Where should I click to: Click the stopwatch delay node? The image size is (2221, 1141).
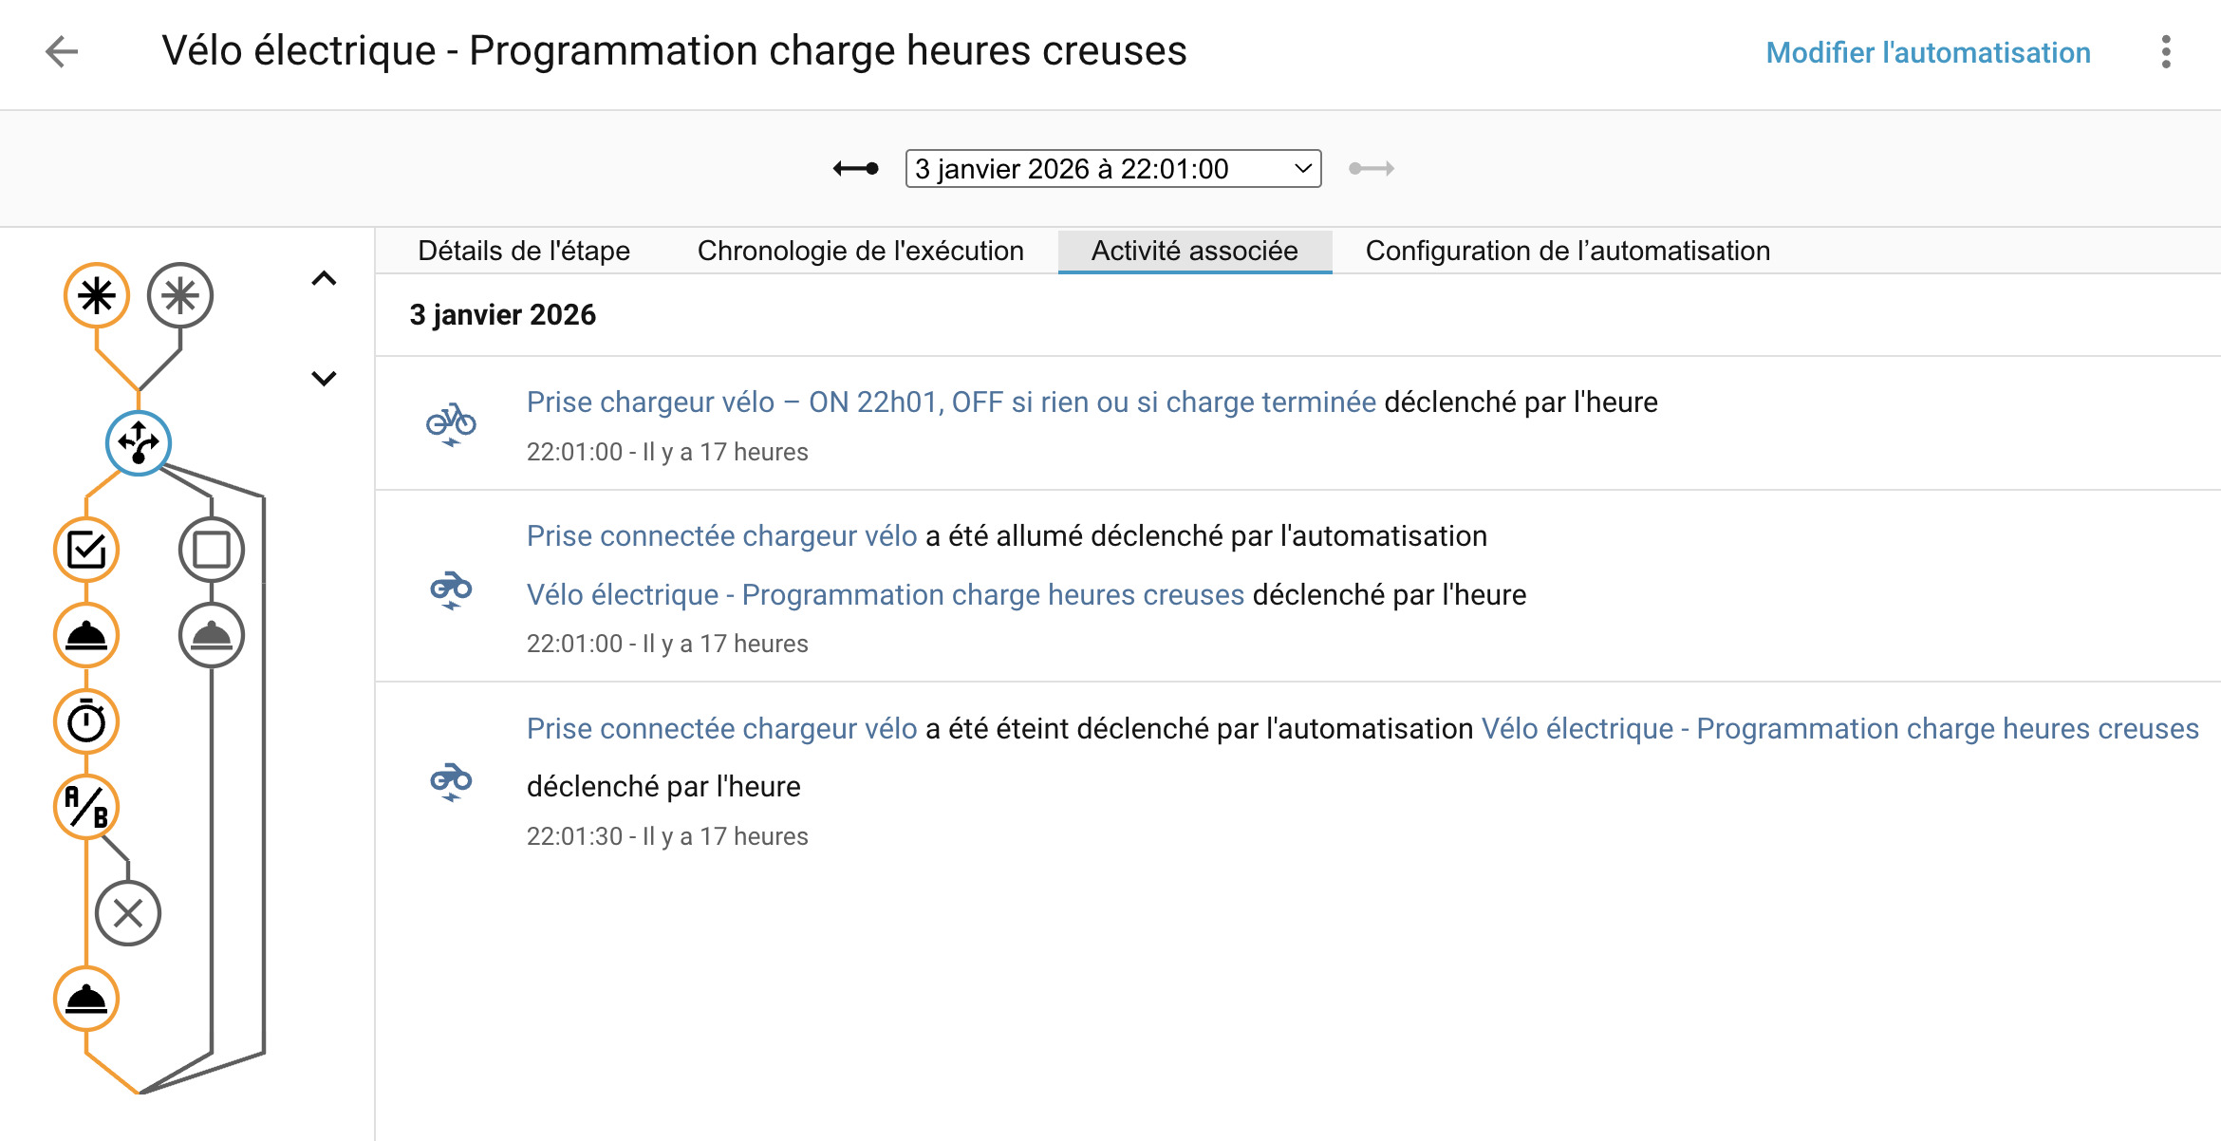(86, 721)
